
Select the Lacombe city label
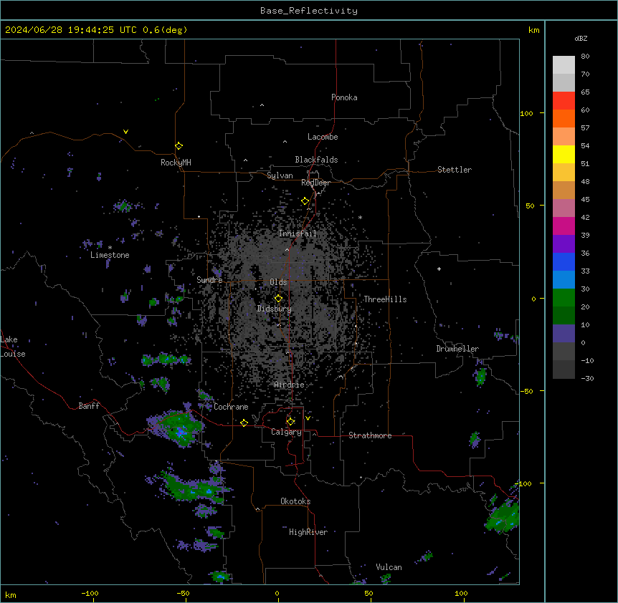(323, 137)
